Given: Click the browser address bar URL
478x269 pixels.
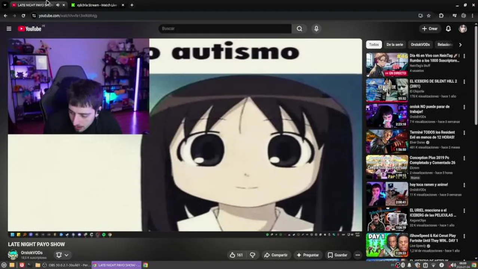Looking at the screenshot, I should (68, 16).
